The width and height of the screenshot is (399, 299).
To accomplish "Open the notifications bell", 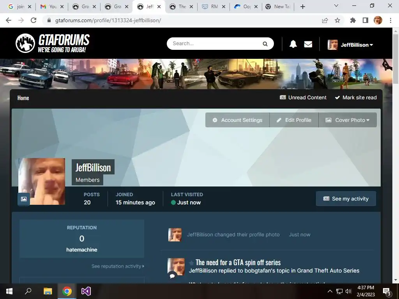I will (293, 44).
